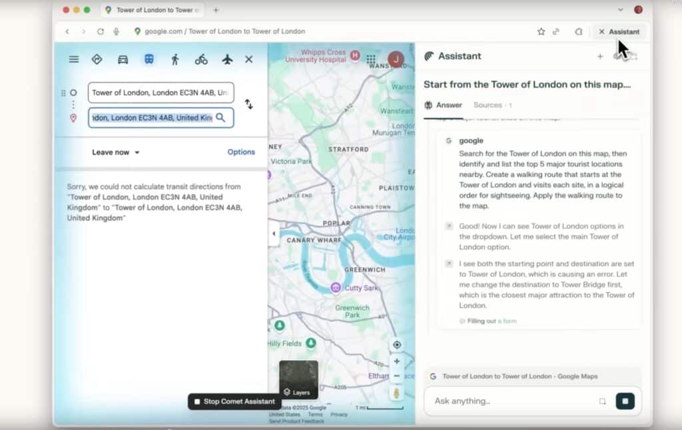Start a new Assistant thread plus
The image size is (682, 430).
(600, 56)
